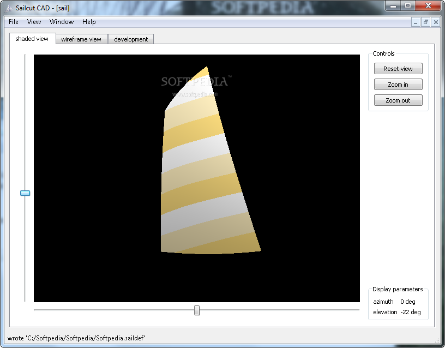
Task: Restore the inner sail document window
Action: (x=425, y=22)
